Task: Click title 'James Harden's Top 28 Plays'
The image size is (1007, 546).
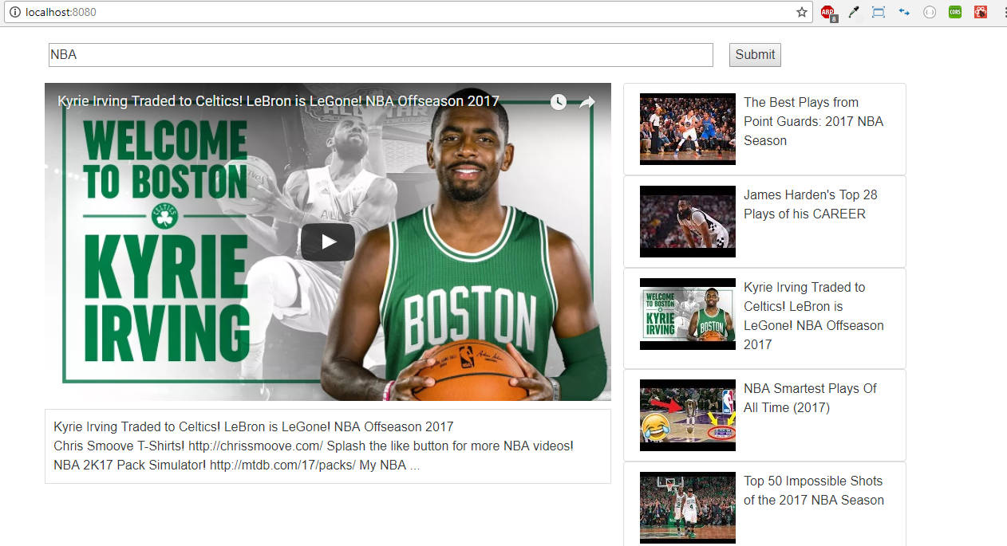Action: coord(810,204)
